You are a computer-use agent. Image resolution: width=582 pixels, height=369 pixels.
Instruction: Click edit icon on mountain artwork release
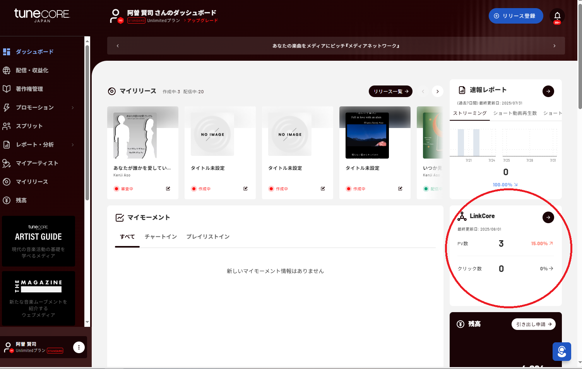pyautogui.click(x=400, y=189)
